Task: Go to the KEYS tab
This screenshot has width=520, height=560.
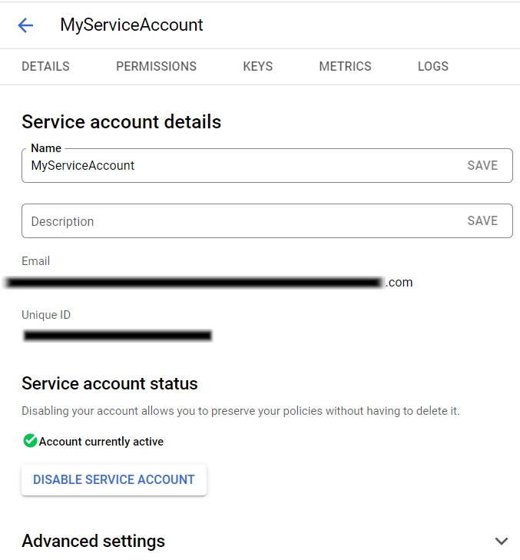Action: [257, 67]
